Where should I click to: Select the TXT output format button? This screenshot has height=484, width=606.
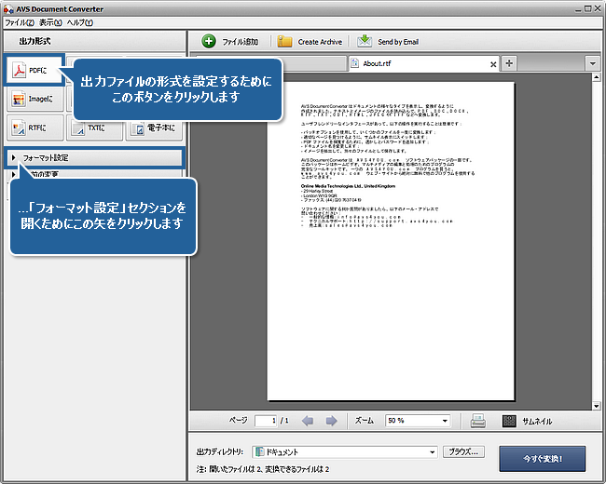click(x=95, y=128)
